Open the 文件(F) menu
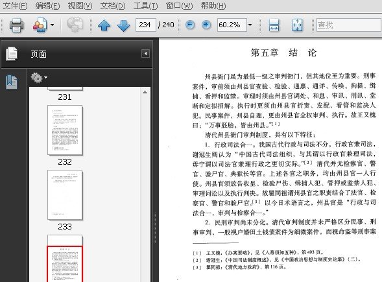 tap(15, 5)
